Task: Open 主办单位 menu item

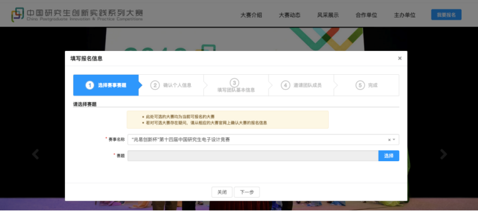Action: tap(404, 15)
